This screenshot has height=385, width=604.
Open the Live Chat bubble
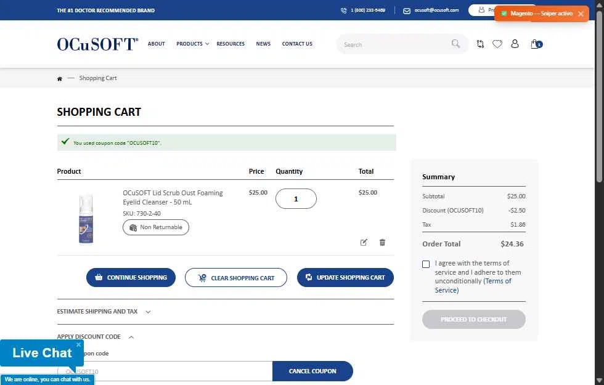42,353
